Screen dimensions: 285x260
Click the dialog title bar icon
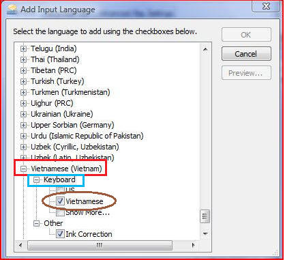[x=12, y=10]
